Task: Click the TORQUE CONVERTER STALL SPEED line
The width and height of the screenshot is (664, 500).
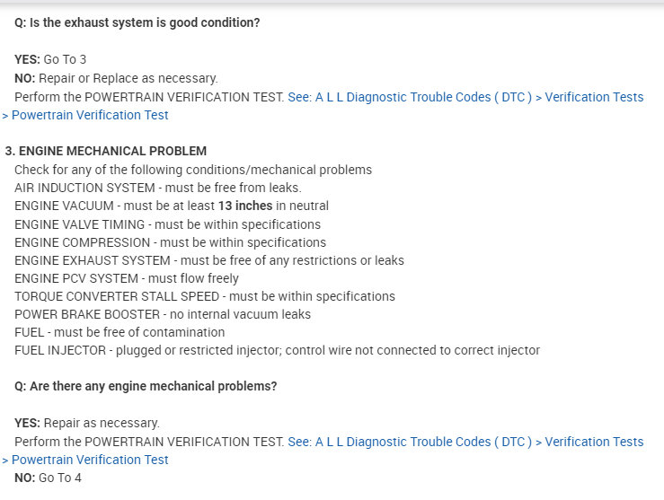Action: click(x=204, y=296)
